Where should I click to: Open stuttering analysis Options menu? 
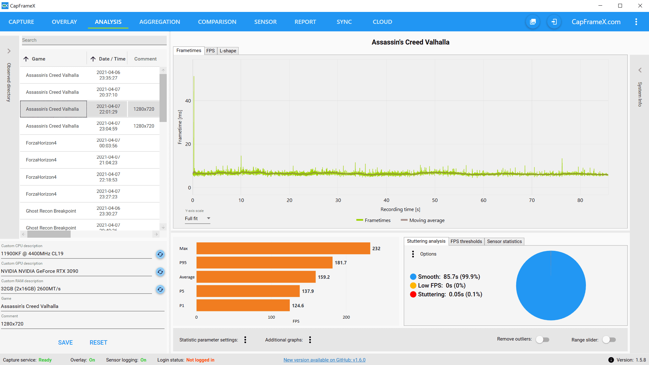tap(413, 254)
